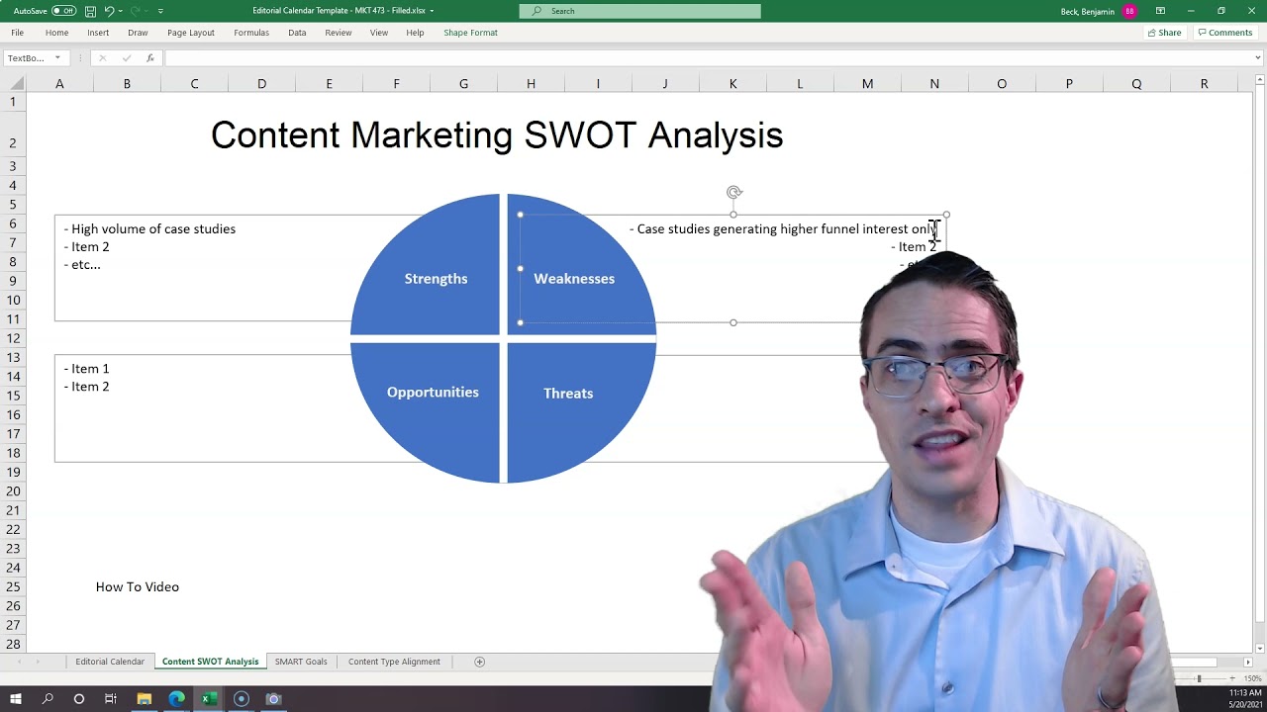This screenshot has width=1267, height=712.
Task: Open the Undo history dropdown arrow
Action: pyautogui.click(x=120, y=11)
